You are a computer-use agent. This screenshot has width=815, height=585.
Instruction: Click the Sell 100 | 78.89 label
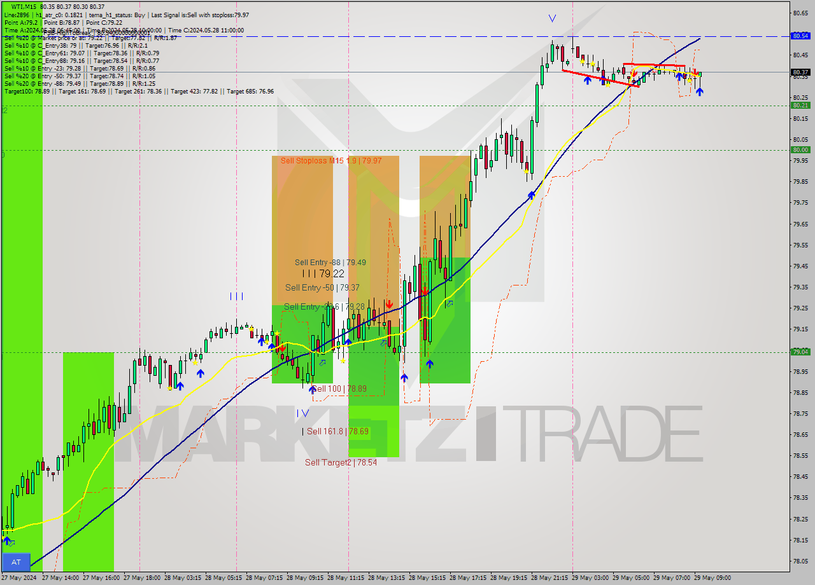pyautogui.click(x=339, y=389)
